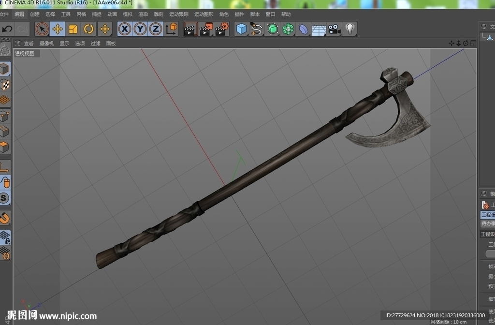
Task: Switch to Polygon mode in sidebar
Action: tap(5, 147)
